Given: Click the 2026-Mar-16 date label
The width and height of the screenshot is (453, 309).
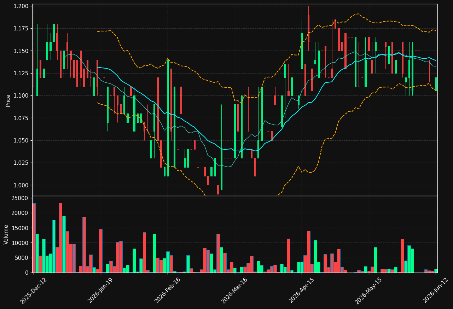Looking at the screenshot, I should click(x=234, y=291).
